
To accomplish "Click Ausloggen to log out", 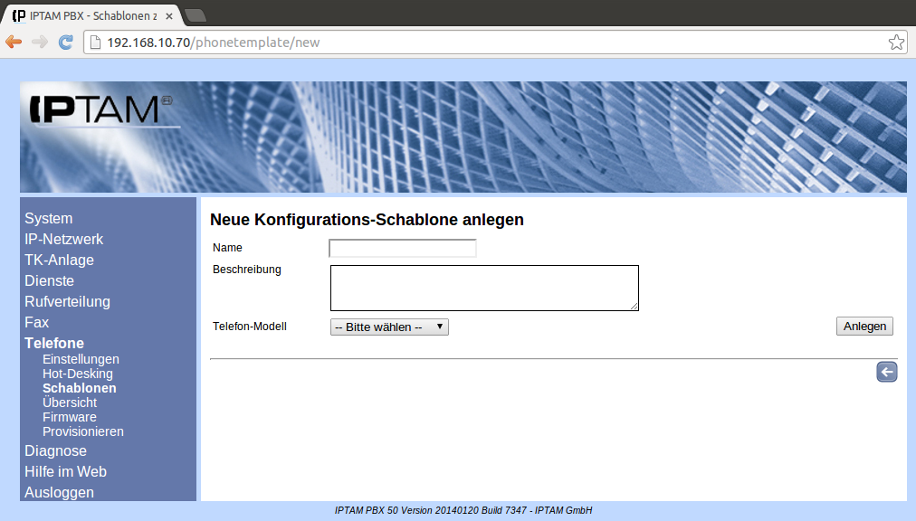I will tap(59, 492).
